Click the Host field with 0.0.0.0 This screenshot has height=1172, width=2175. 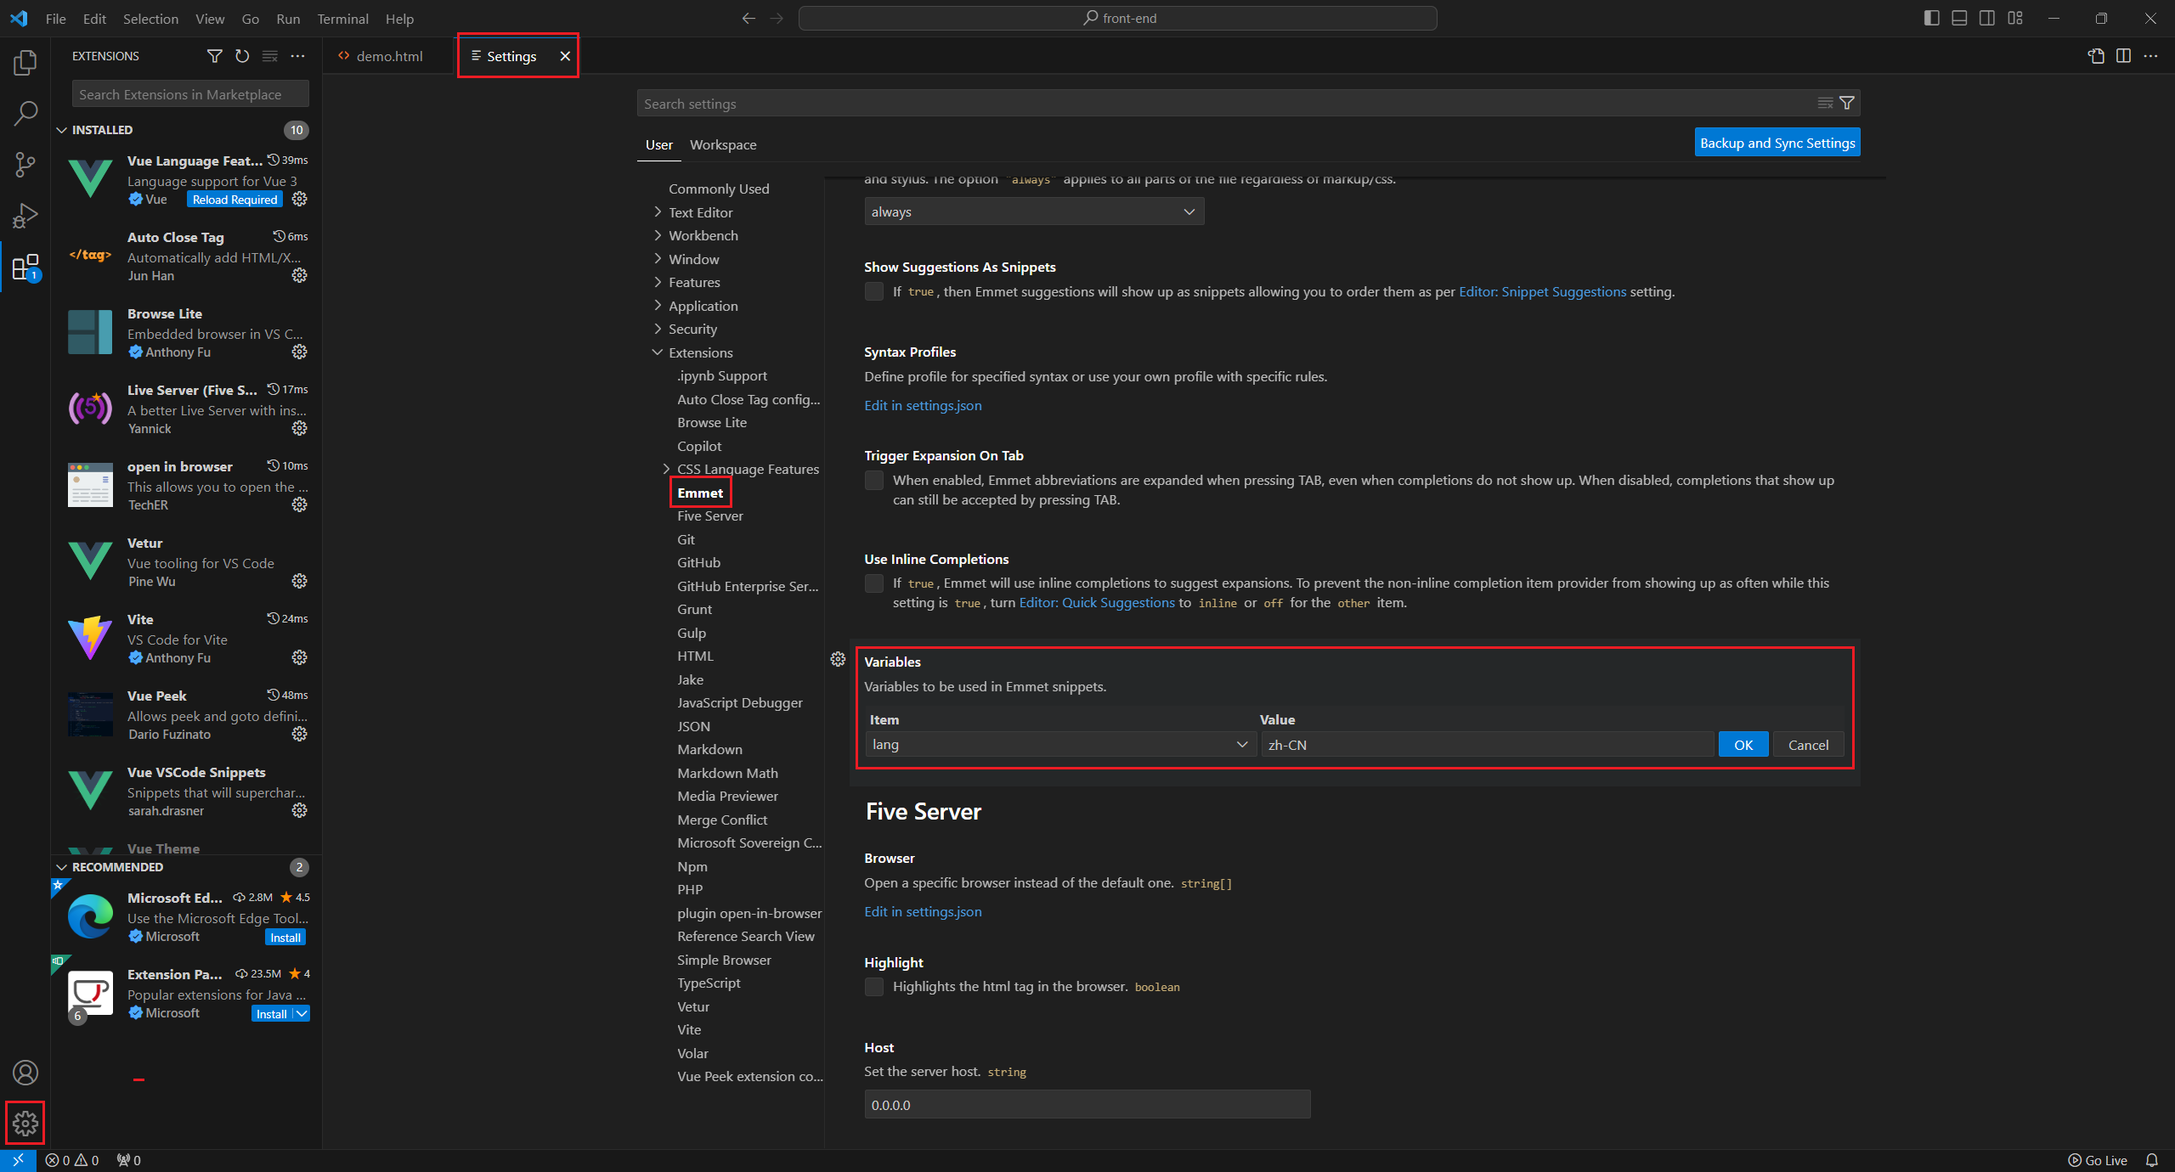pos(1087,1105)
